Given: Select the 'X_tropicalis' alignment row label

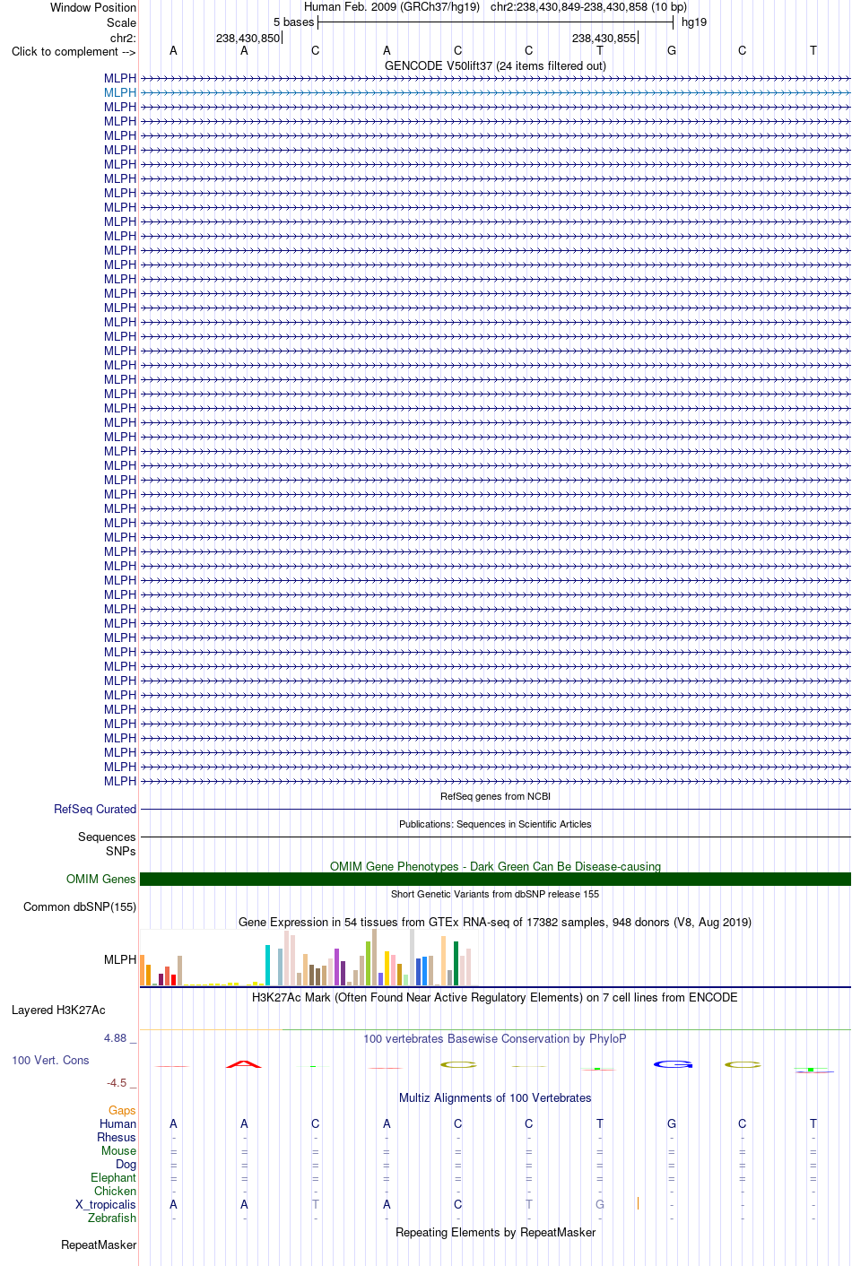Looking at the screenshot, I should point(106,1204).
